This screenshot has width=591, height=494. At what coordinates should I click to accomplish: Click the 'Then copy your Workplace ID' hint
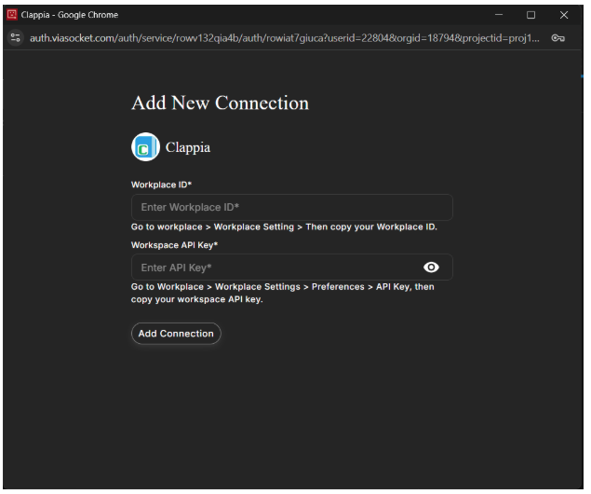point(370,226)
